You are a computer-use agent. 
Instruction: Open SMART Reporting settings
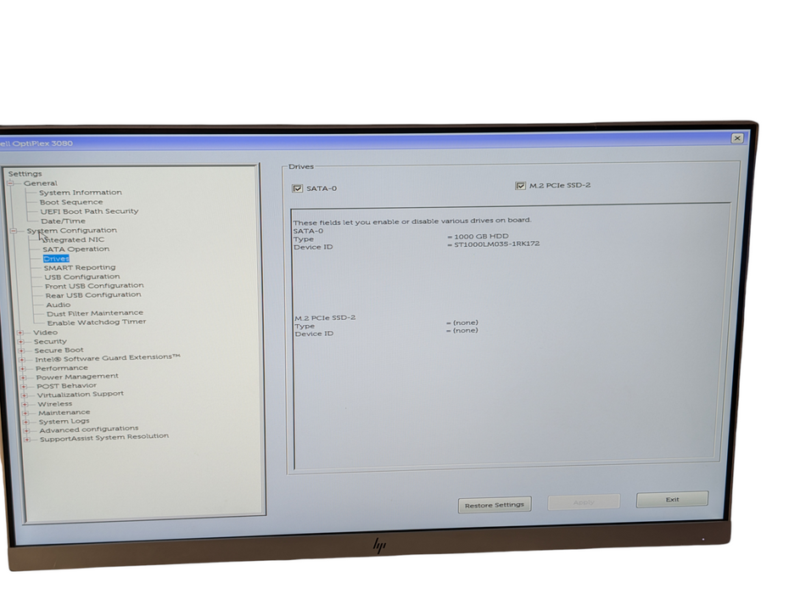pyautogui.click(x=80, y=268)
